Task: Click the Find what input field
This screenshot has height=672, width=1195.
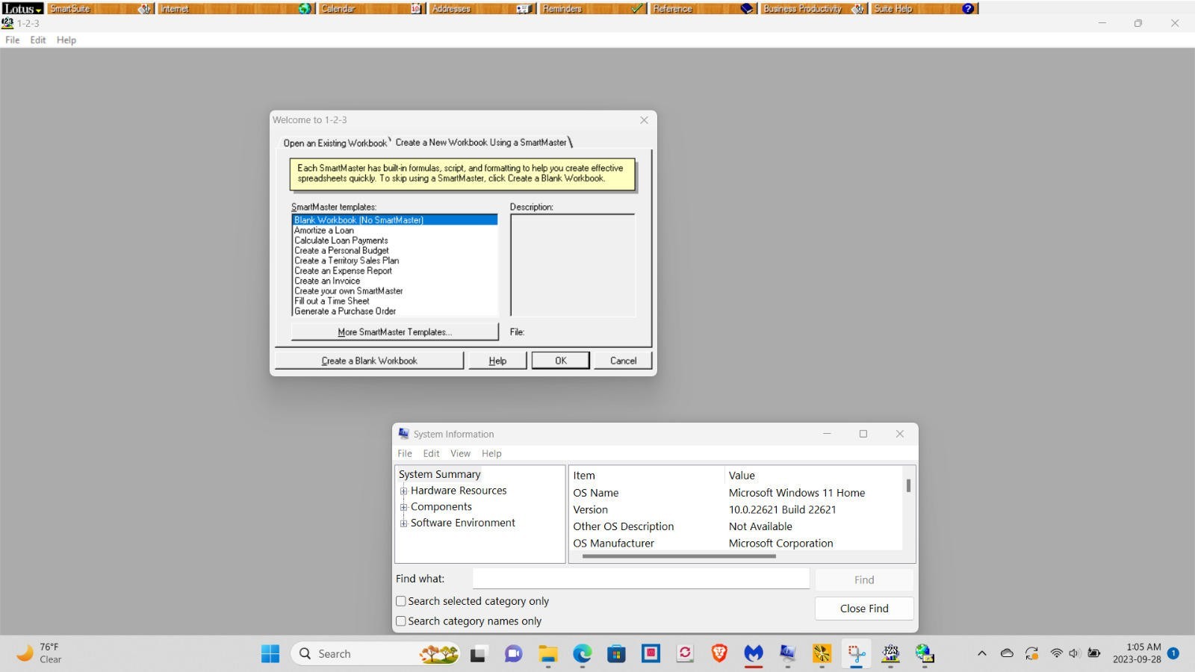Action: pos(641,579)
